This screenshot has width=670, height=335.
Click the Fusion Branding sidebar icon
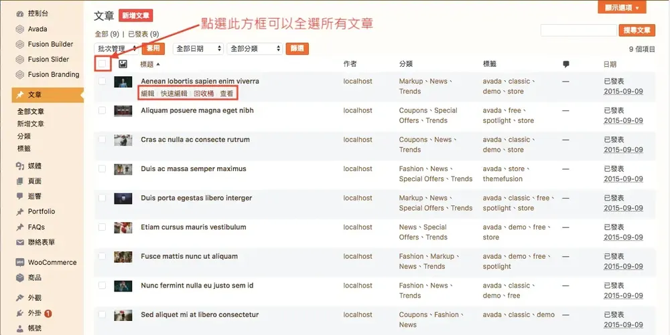click(x=19, y=75)
